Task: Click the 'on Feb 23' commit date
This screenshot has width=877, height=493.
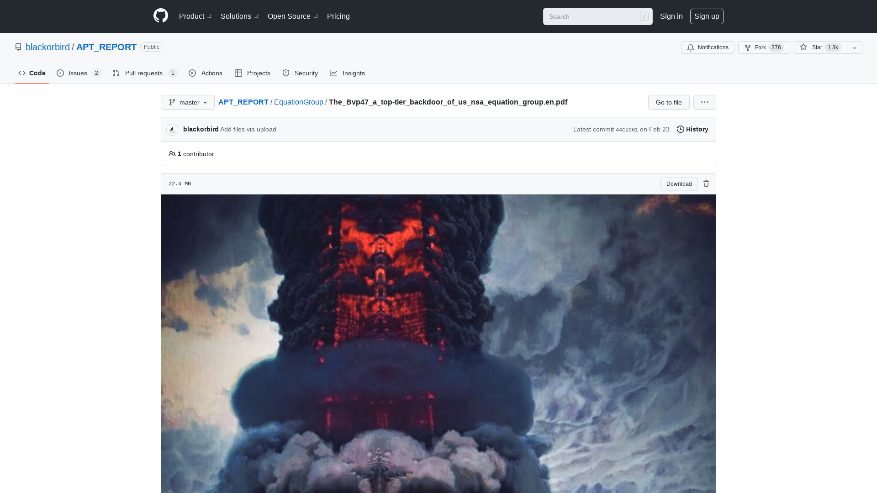Action: point(655,129)
